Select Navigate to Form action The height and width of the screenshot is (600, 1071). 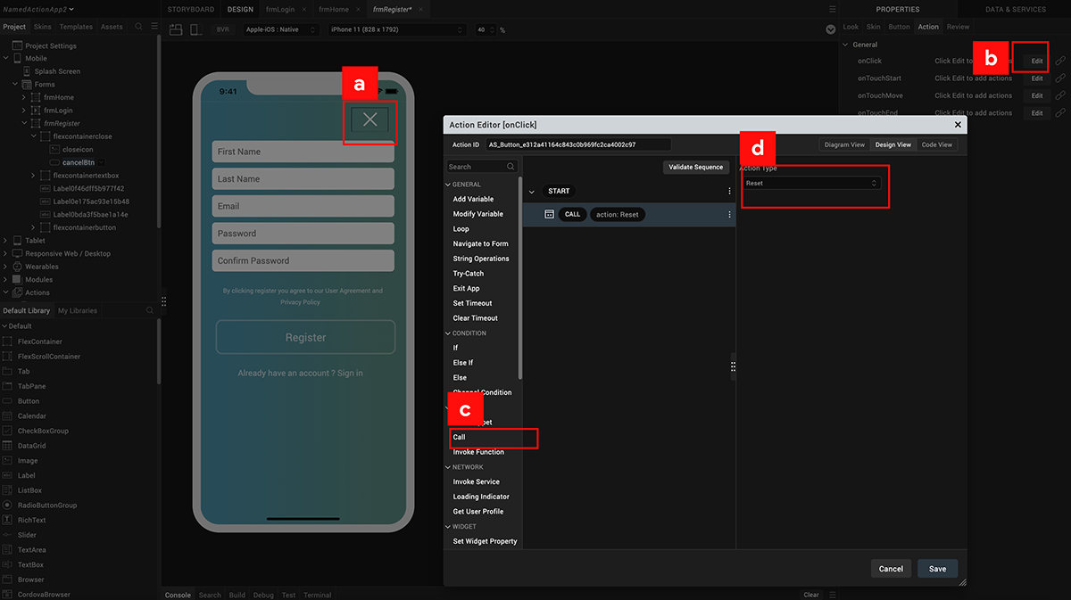tap(480, 243)
